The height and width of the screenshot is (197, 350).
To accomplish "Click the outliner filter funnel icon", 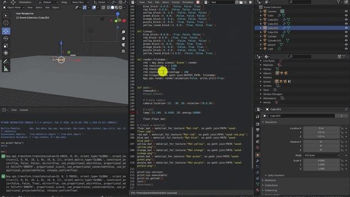I will point(339,2).
